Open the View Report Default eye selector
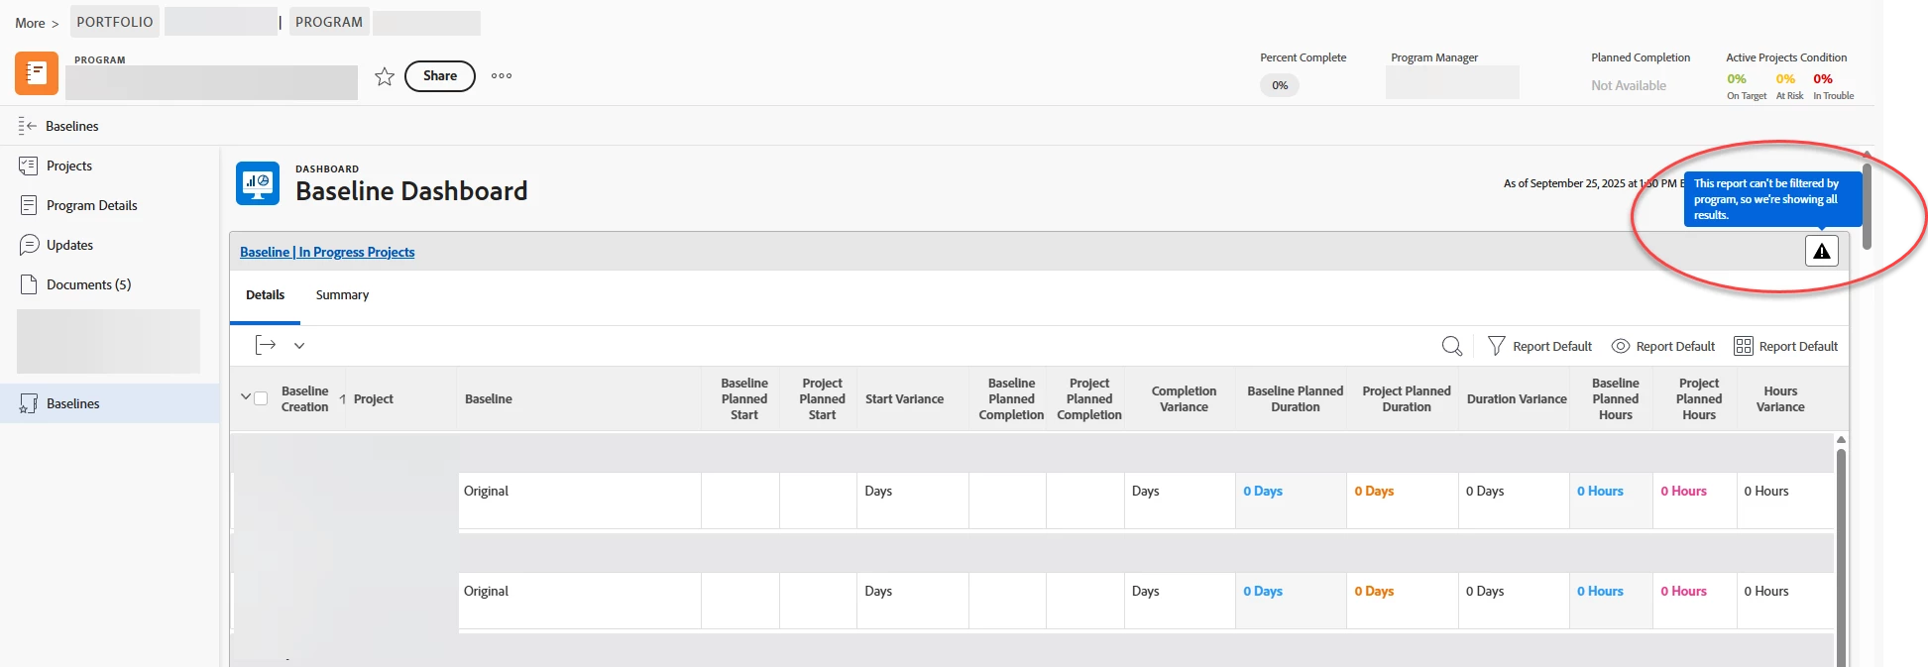Image resolution: width=1928 pixels, height=667 pixels. tap(1663, 346)
